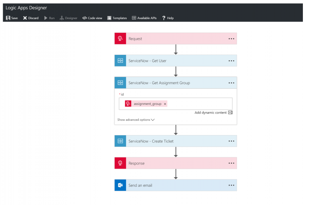Click the Save disk icon
318x205 pixels.
click(x=8, y=18)
